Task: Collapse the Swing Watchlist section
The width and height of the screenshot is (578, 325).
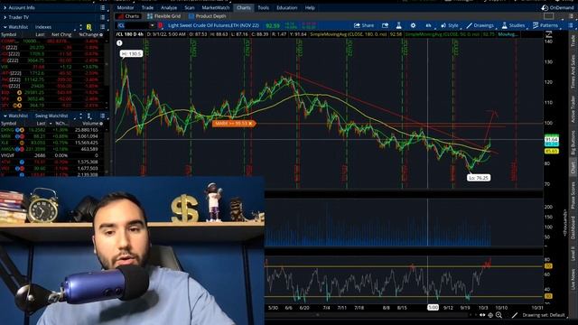Action: point(5,116)
